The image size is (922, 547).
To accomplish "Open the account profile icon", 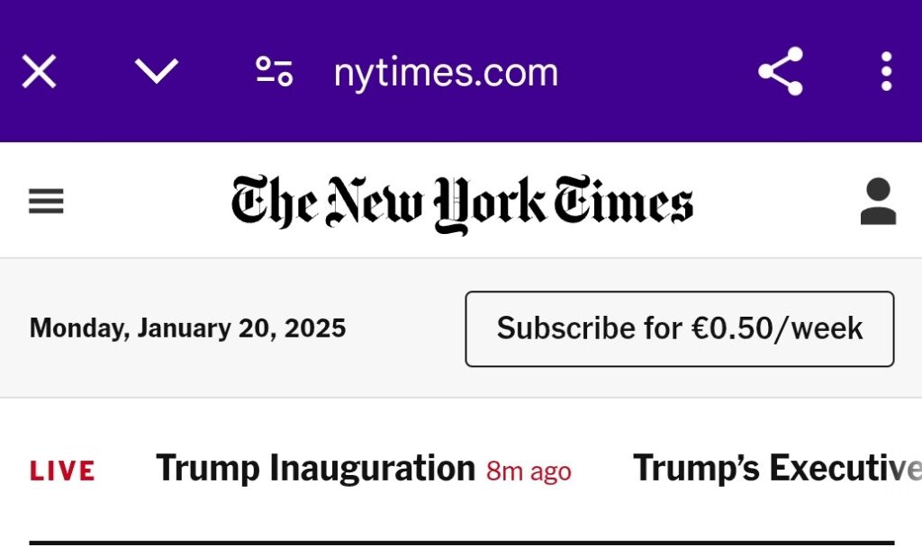I will (x=878, y=201).
